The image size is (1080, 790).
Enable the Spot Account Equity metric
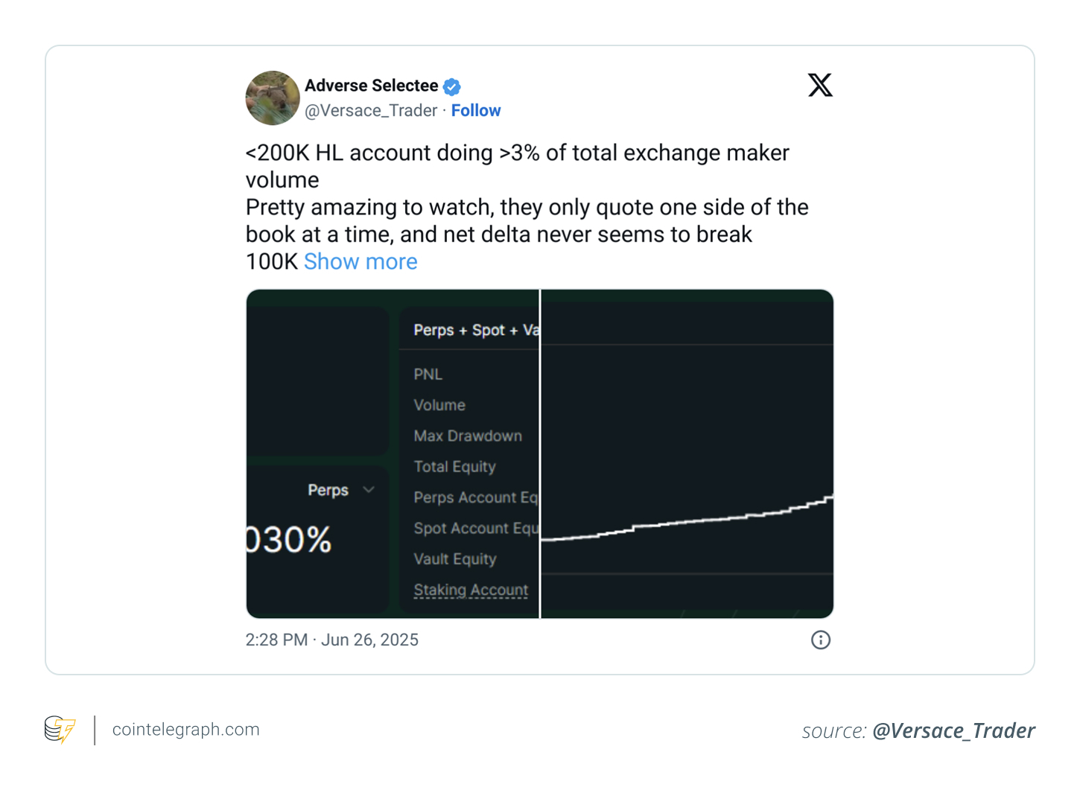pyautogui.click(x=477, y=529)
